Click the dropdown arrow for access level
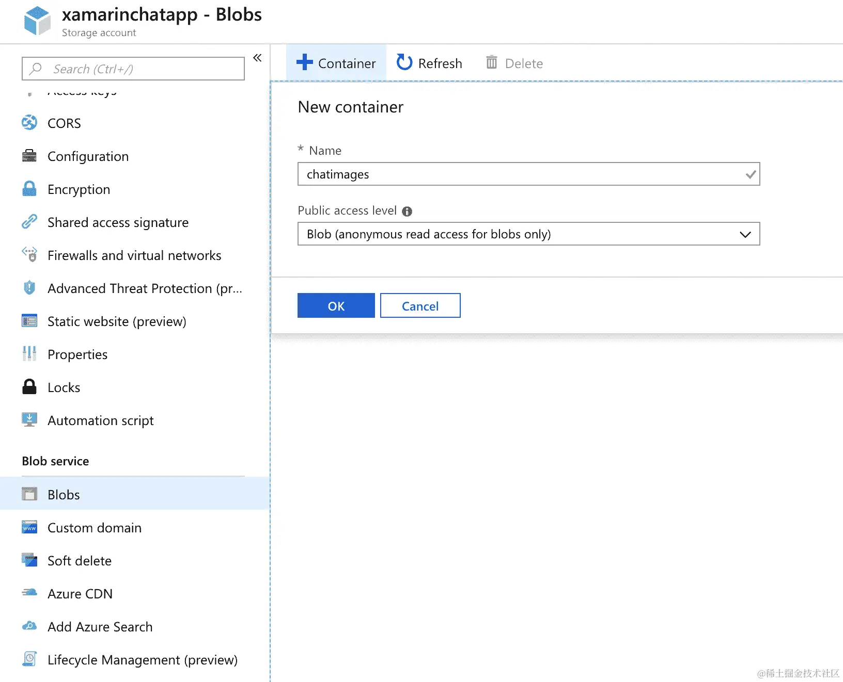 point(745,234)
